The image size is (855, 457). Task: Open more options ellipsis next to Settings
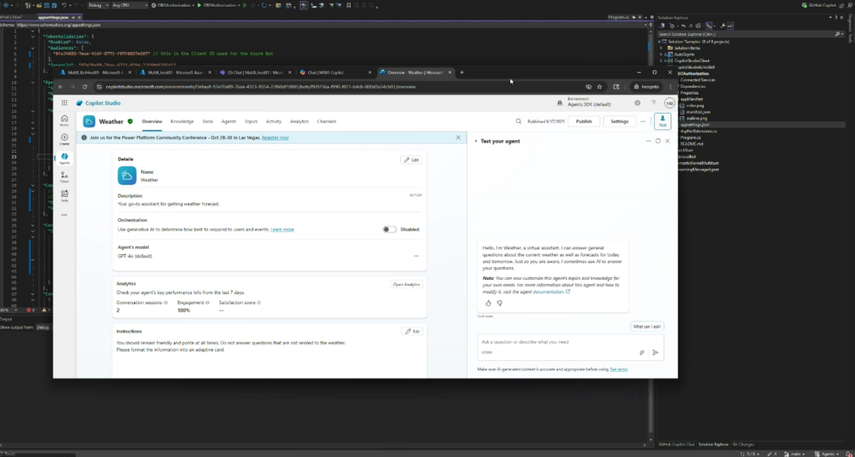[x=644, y=122]
